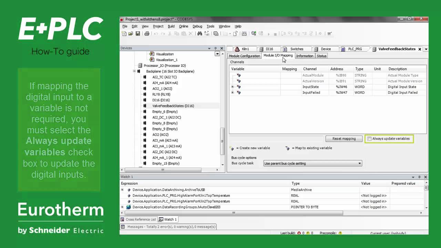Select Empty_6 (Empty) slot in tree
This screenshot has height=248, width=441.
[x=165, y=112]
